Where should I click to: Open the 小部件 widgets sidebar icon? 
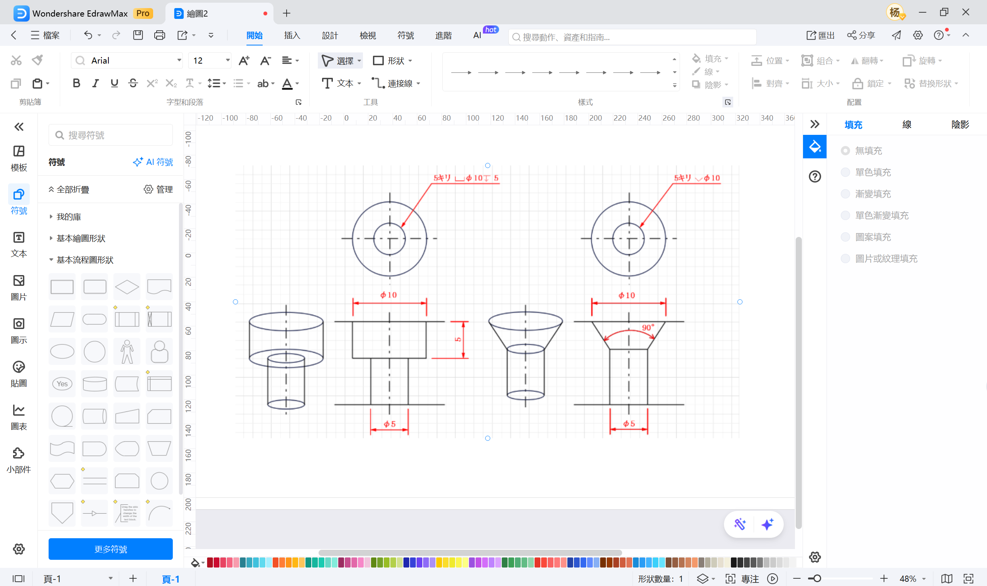(x=19, y=460)
